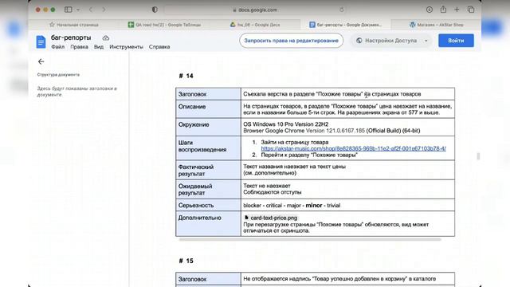Open the Справка menu
Image resolution: width=510 pixels, height=287 pixels.
point(159,47)
